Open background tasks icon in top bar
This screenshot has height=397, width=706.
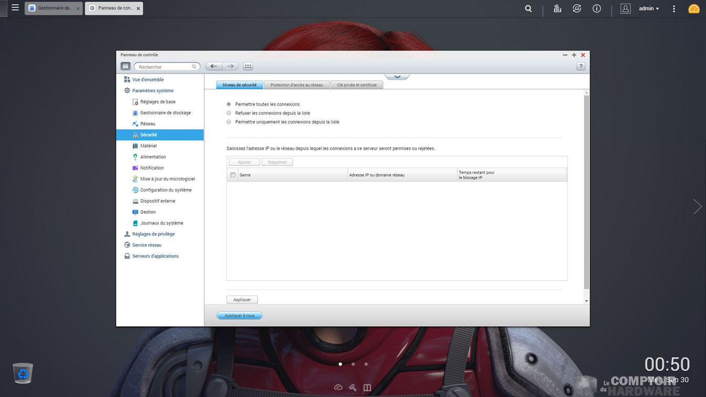click(557, 8)
